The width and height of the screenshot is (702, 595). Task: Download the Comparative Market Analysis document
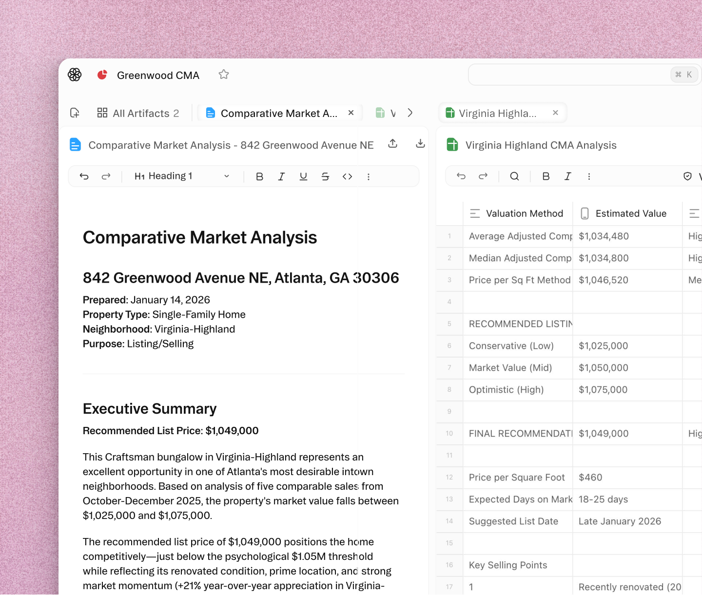coord(420,144)
